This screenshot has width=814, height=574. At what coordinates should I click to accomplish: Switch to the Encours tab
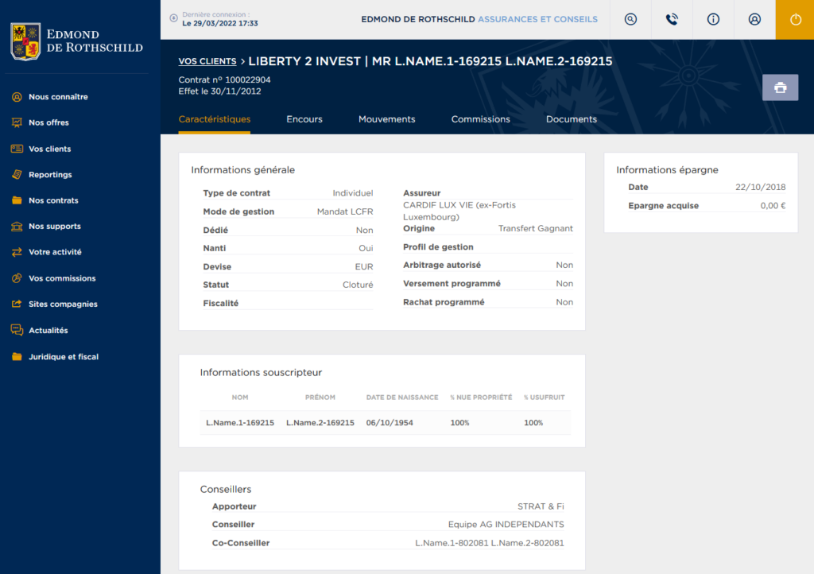pos(304,119)
